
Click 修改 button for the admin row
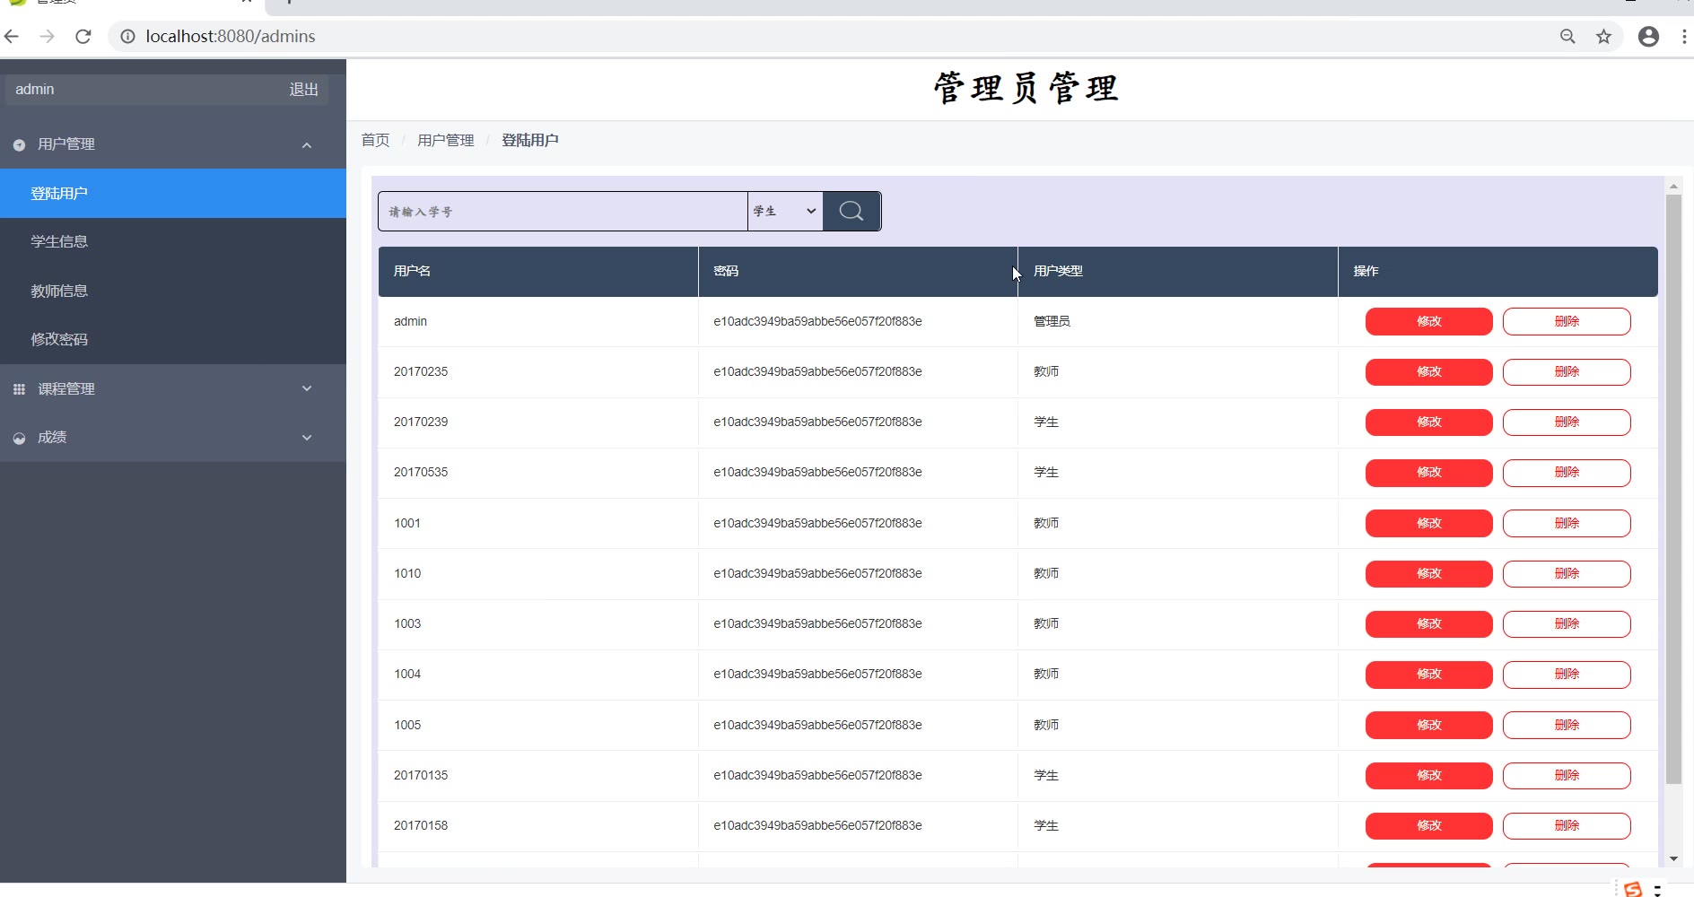pyautogui.click(x=1428, y=321)
